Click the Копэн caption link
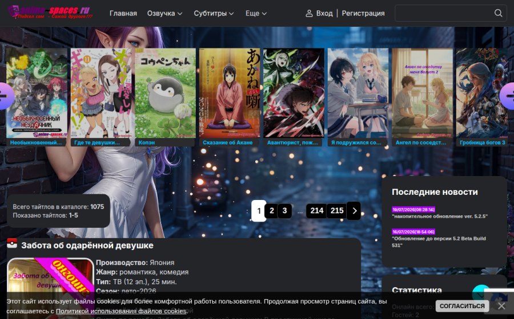514x319 pixels. 147,142
